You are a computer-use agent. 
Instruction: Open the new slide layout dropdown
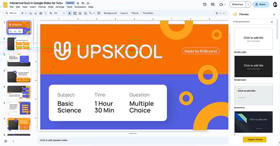(26, 13)
